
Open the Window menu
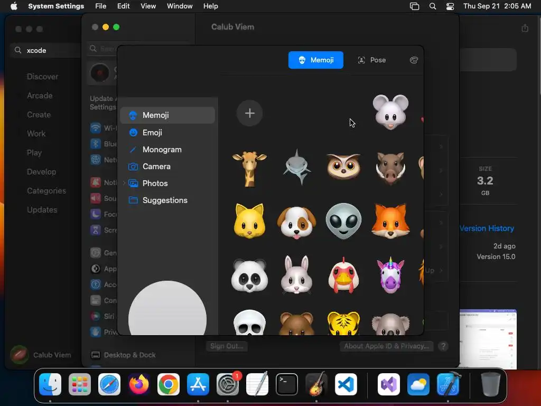coord(180,6)
